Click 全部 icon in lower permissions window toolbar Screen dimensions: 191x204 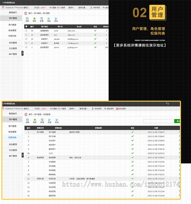[x=28, y=120]
